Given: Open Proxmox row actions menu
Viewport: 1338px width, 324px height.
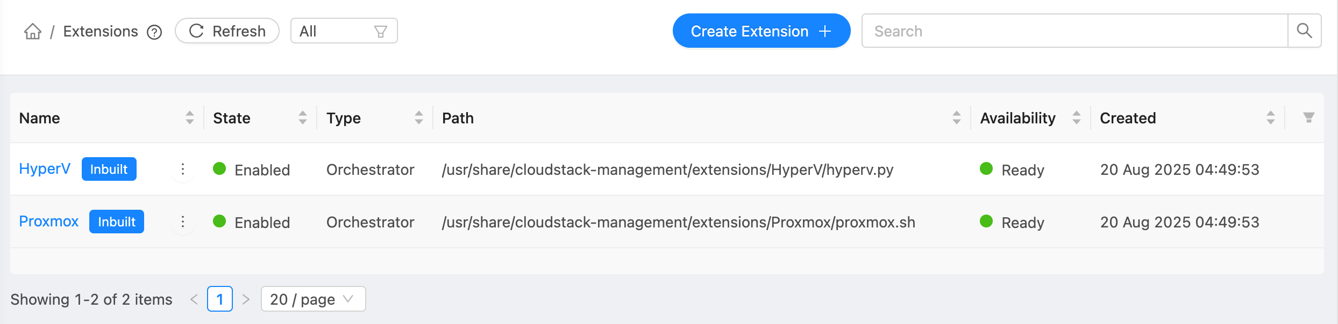Looking at the screenshot, I should 183,221.
